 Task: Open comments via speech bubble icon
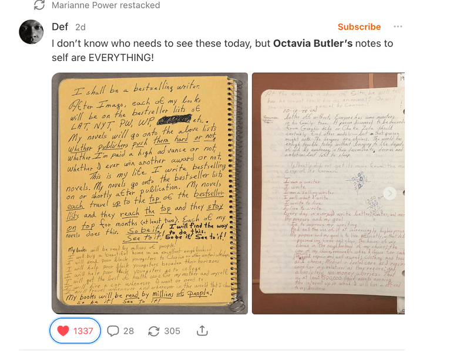tap(113, 331)
